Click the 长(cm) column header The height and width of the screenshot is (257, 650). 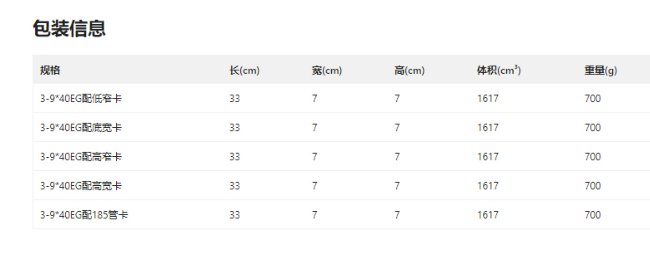[244, 70]
